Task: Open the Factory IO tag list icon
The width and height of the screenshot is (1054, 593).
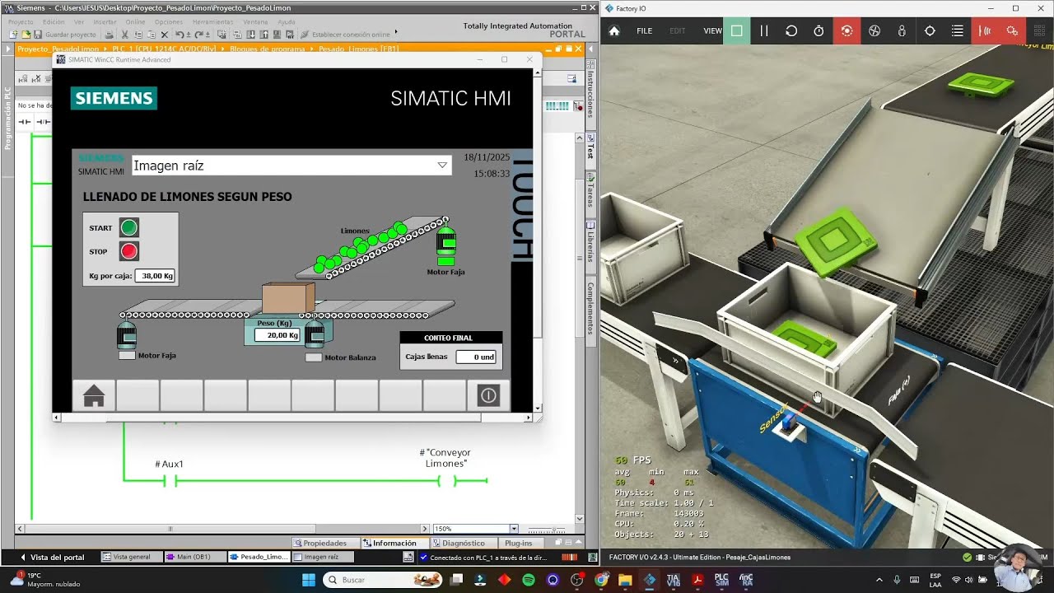Action: pos(958,30)
